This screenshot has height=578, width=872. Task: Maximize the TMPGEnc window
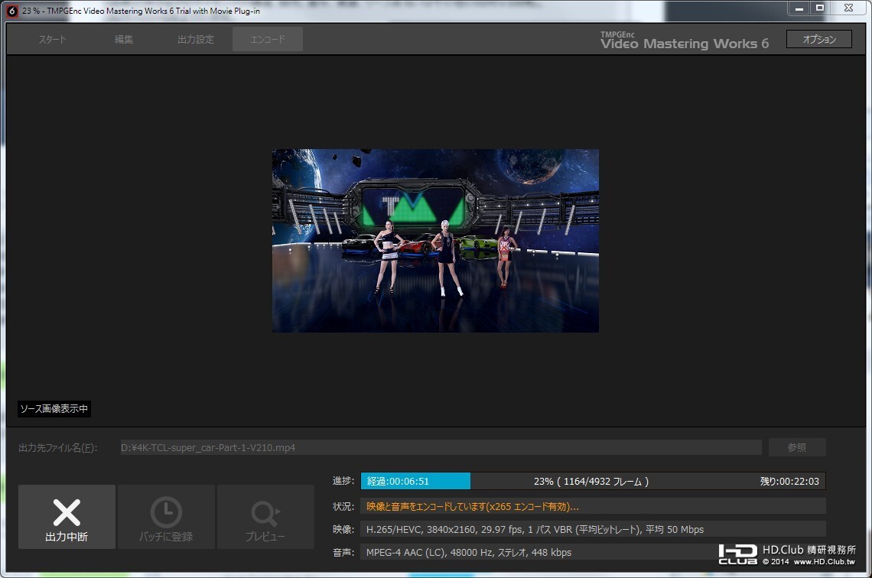[x=820, y=8]
